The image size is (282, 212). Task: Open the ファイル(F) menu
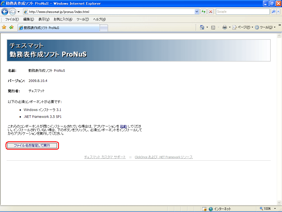click(x=12, y=19)
